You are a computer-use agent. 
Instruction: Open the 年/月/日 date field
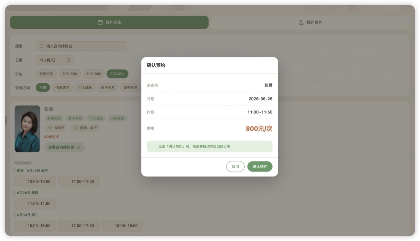click(x=55, y=60)
